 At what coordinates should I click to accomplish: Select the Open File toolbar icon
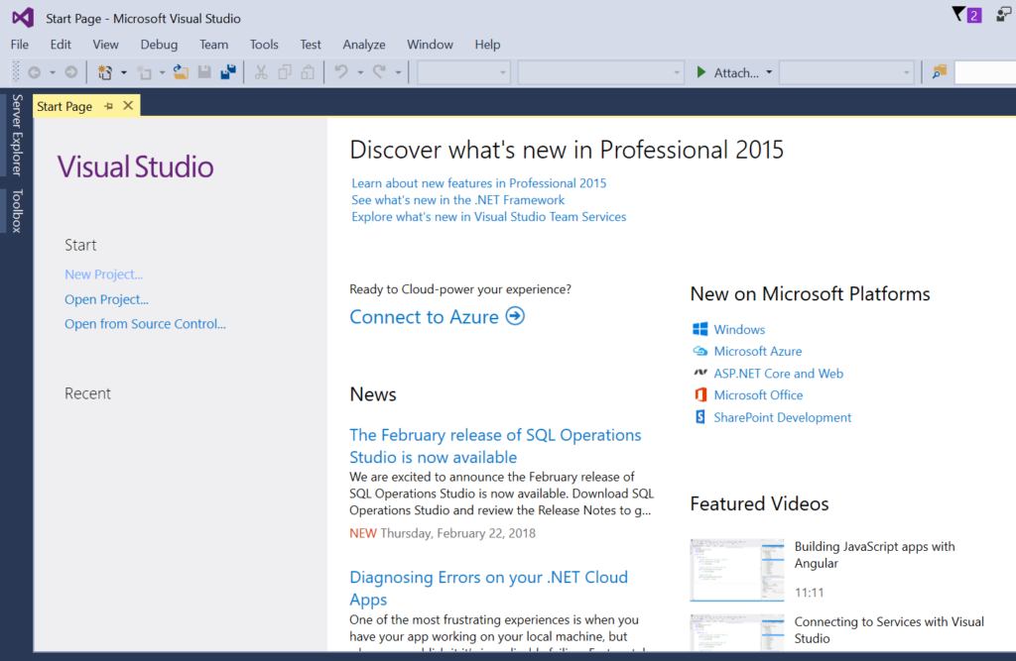click(x=179, y=72)
